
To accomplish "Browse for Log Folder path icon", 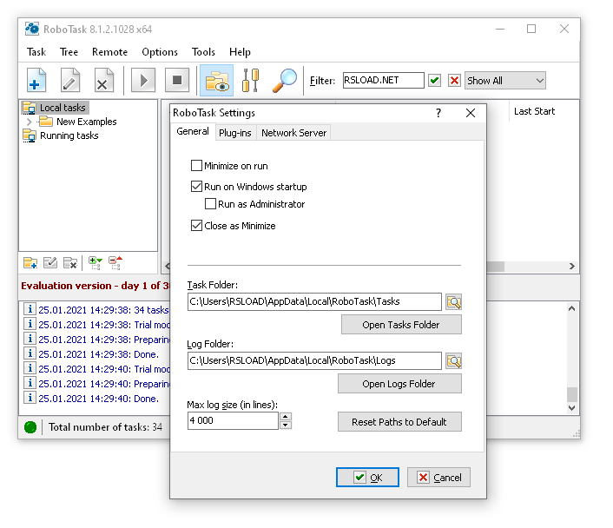I will 454,361.
